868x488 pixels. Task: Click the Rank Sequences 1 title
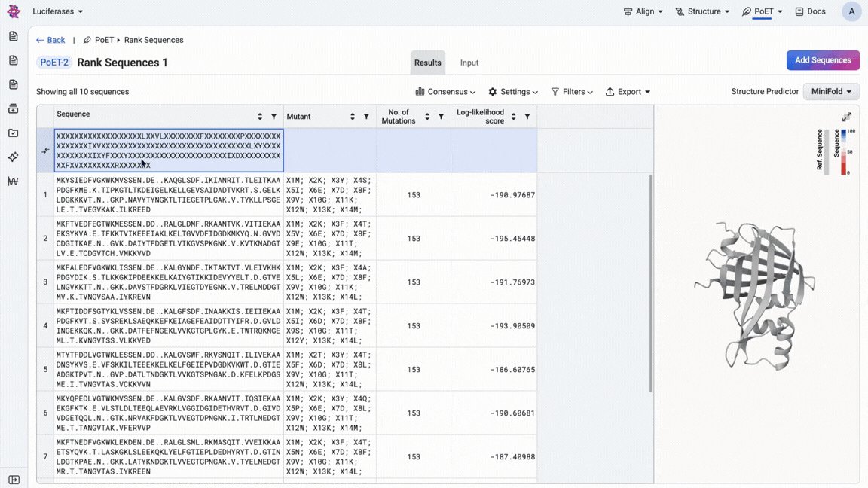(x=122, y=63)
